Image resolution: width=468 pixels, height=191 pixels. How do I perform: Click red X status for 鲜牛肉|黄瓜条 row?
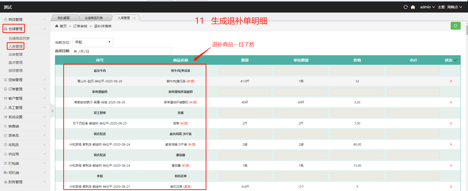point(451,81)
